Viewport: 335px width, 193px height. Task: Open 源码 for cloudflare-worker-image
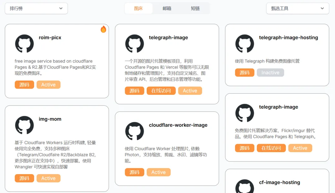click(x=134, y=172)
